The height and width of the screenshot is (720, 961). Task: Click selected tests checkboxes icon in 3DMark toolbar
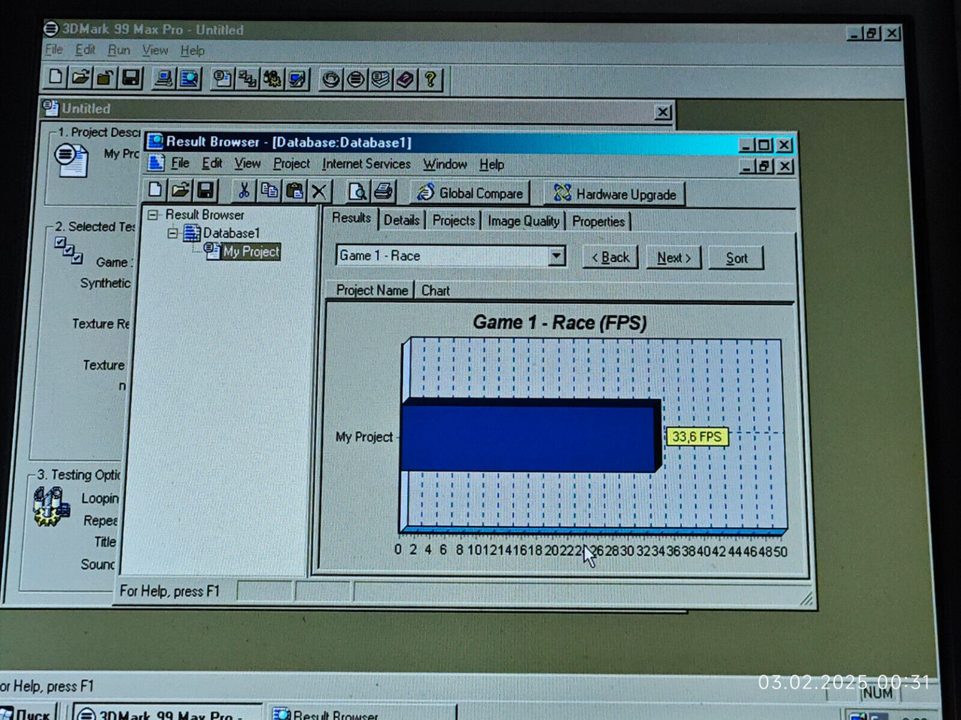click(x=247, y=79)
